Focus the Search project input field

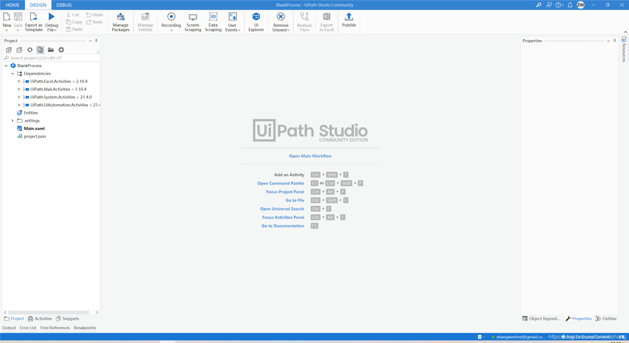click(51, 58)
